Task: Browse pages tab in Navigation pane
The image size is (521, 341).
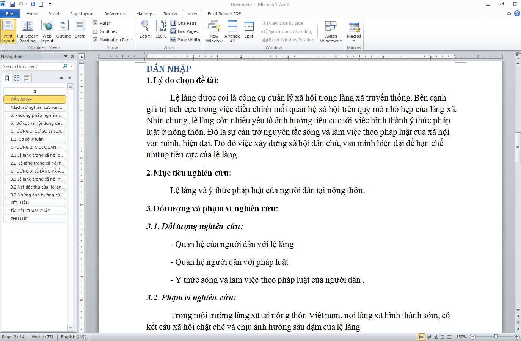Action: [17, 78]
